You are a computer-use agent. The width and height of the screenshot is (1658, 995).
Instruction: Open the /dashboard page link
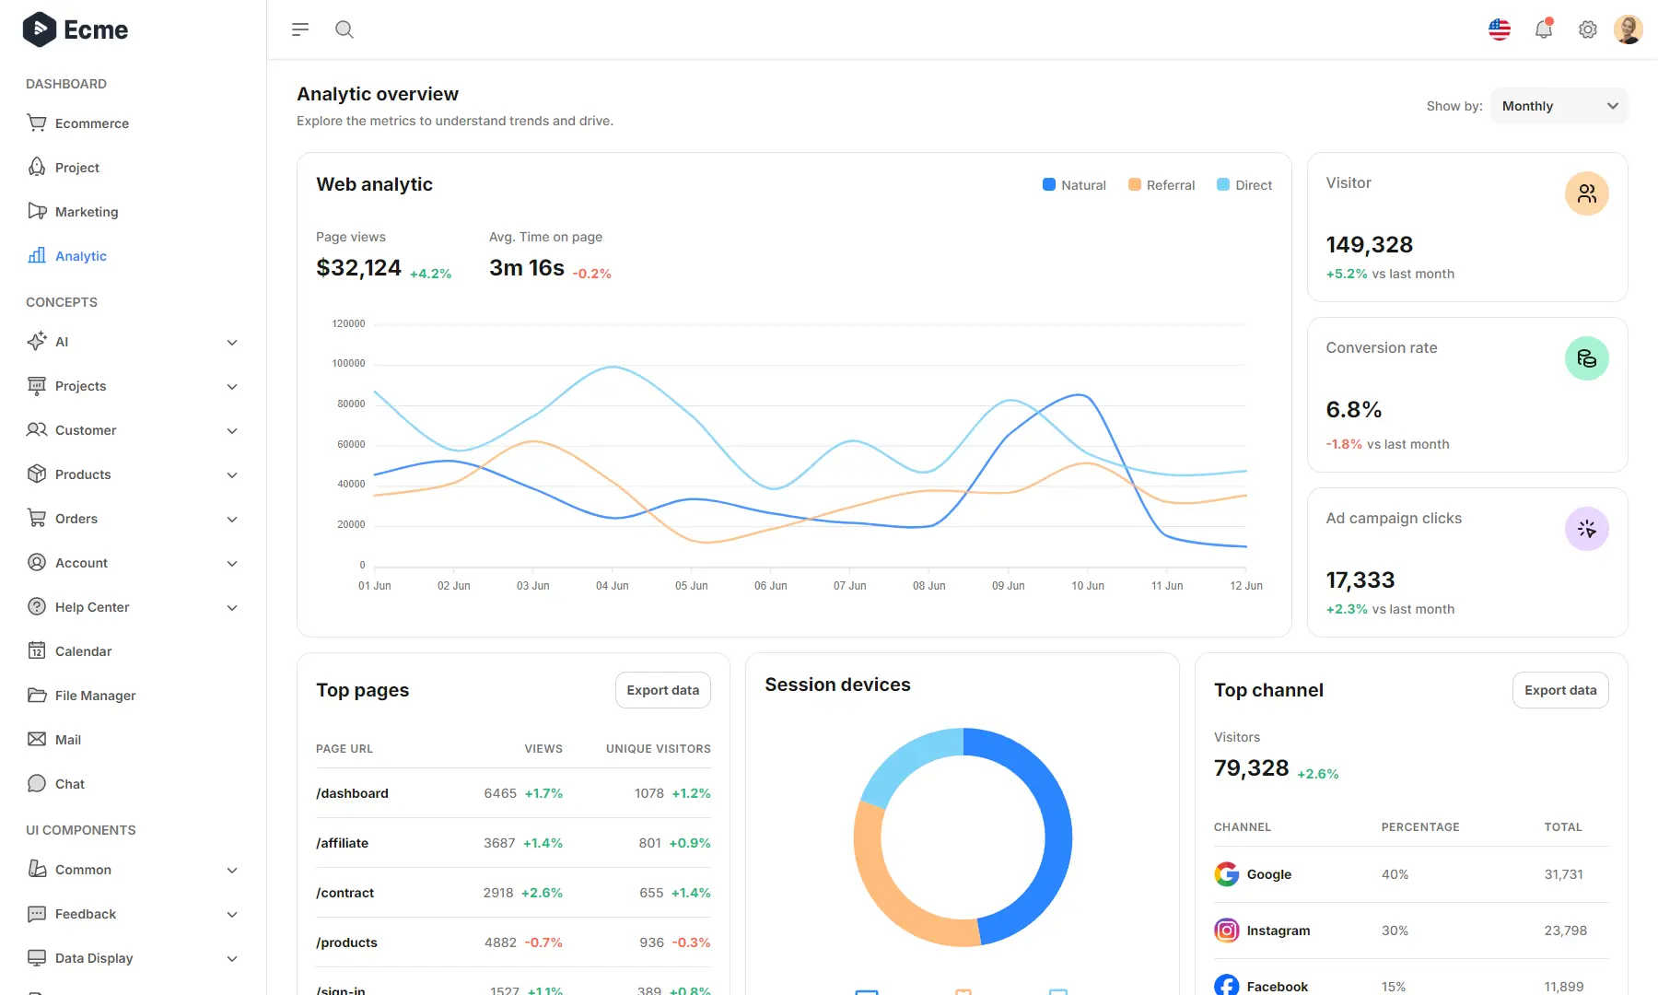352,792
